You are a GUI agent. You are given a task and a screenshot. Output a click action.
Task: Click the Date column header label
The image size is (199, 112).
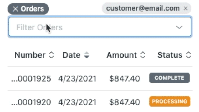point(71,55)
